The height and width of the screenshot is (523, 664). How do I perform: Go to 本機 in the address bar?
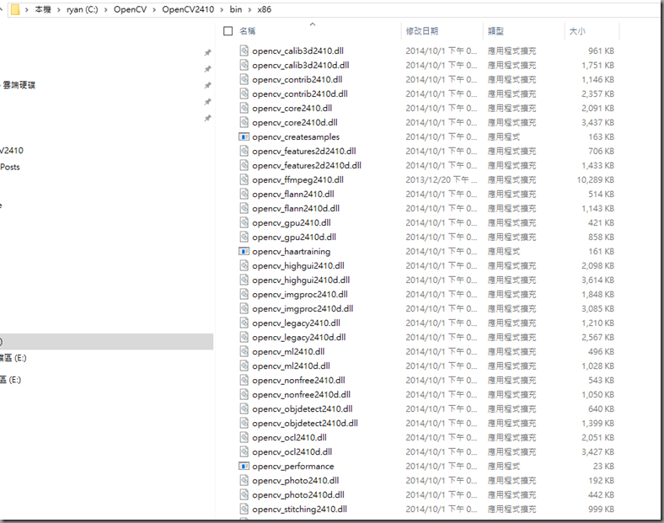coord(43,9)
